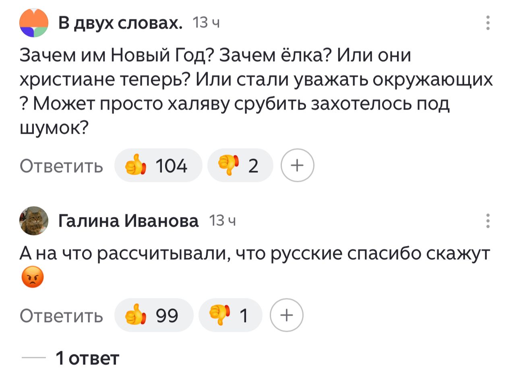The height and width of the screenshot is (373, 517).
Task: Dislike the comment with 1 thumbs down
Action: (230, 315)
